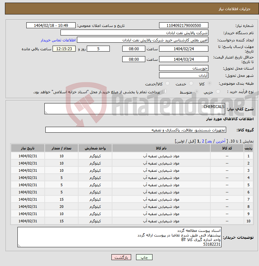Click quantity 20 in row 8
The width and height of the screenshot is (259, 266).
coord(61,207)
